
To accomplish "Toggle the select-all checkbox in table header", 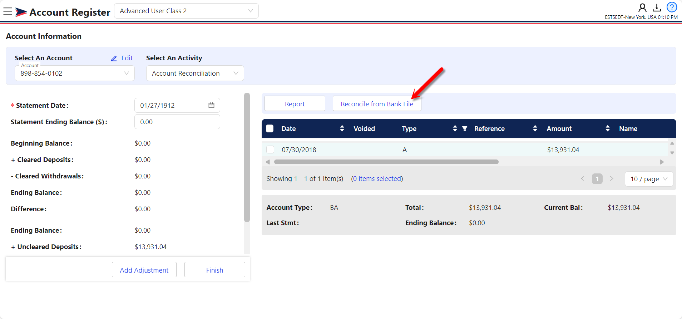I will (x=270, y=128).
